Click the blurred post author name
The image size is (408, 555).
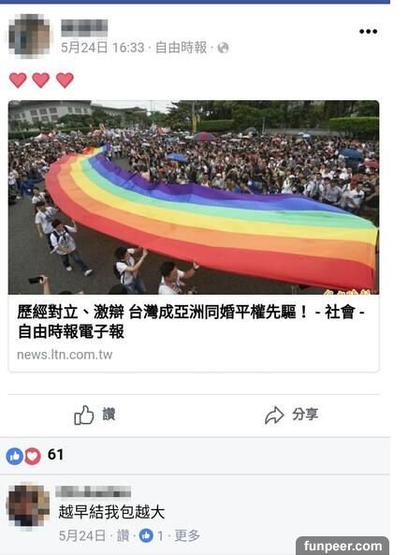(84, 28)
